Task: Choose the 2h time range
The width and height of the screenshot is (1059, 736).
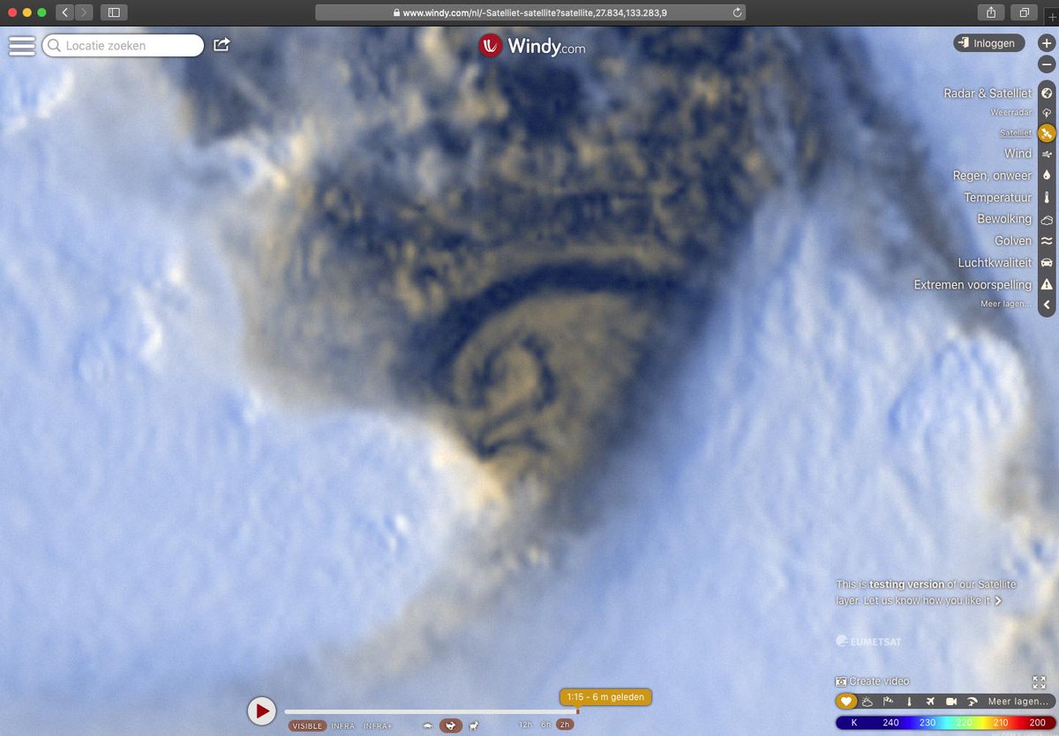Action: 565,725
